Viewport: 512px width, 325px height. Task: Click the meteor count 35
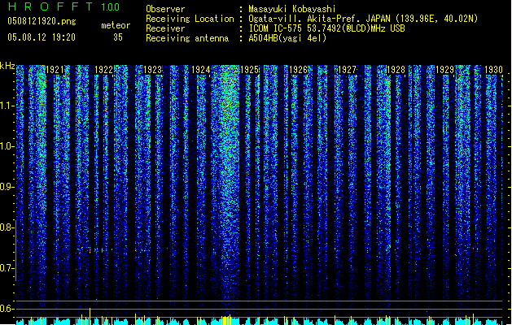(x=118, y=37)
